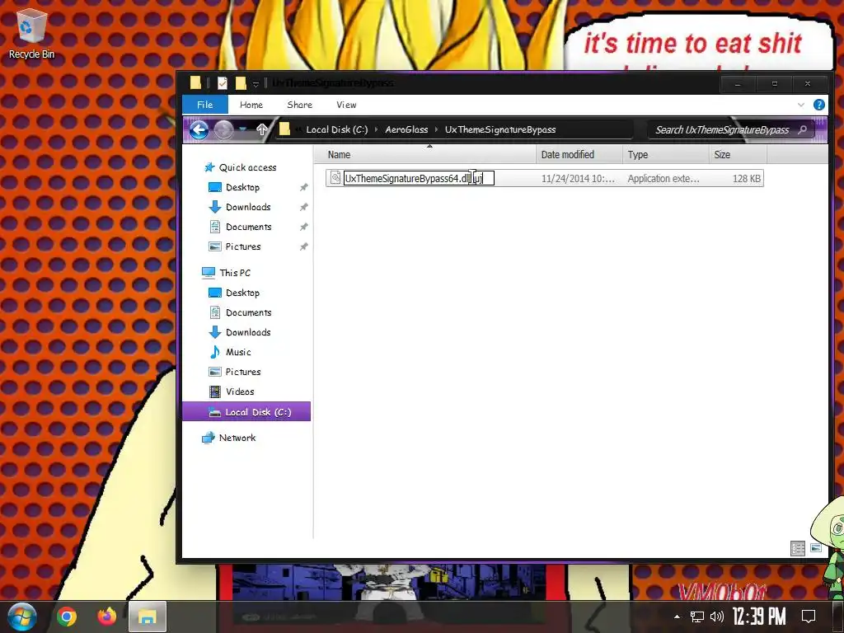The image size is (844, 633).
Task: Go up one folder level arrow
Action: click(x=262, y=129)
